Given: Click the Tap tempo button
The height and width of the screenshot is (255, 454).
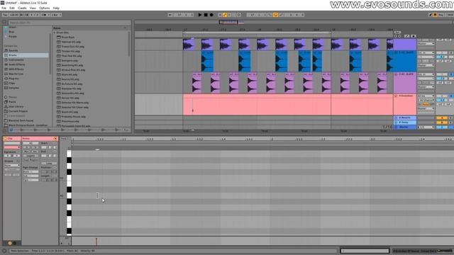Looking at the screenshot, I should (x=5, y=15).
